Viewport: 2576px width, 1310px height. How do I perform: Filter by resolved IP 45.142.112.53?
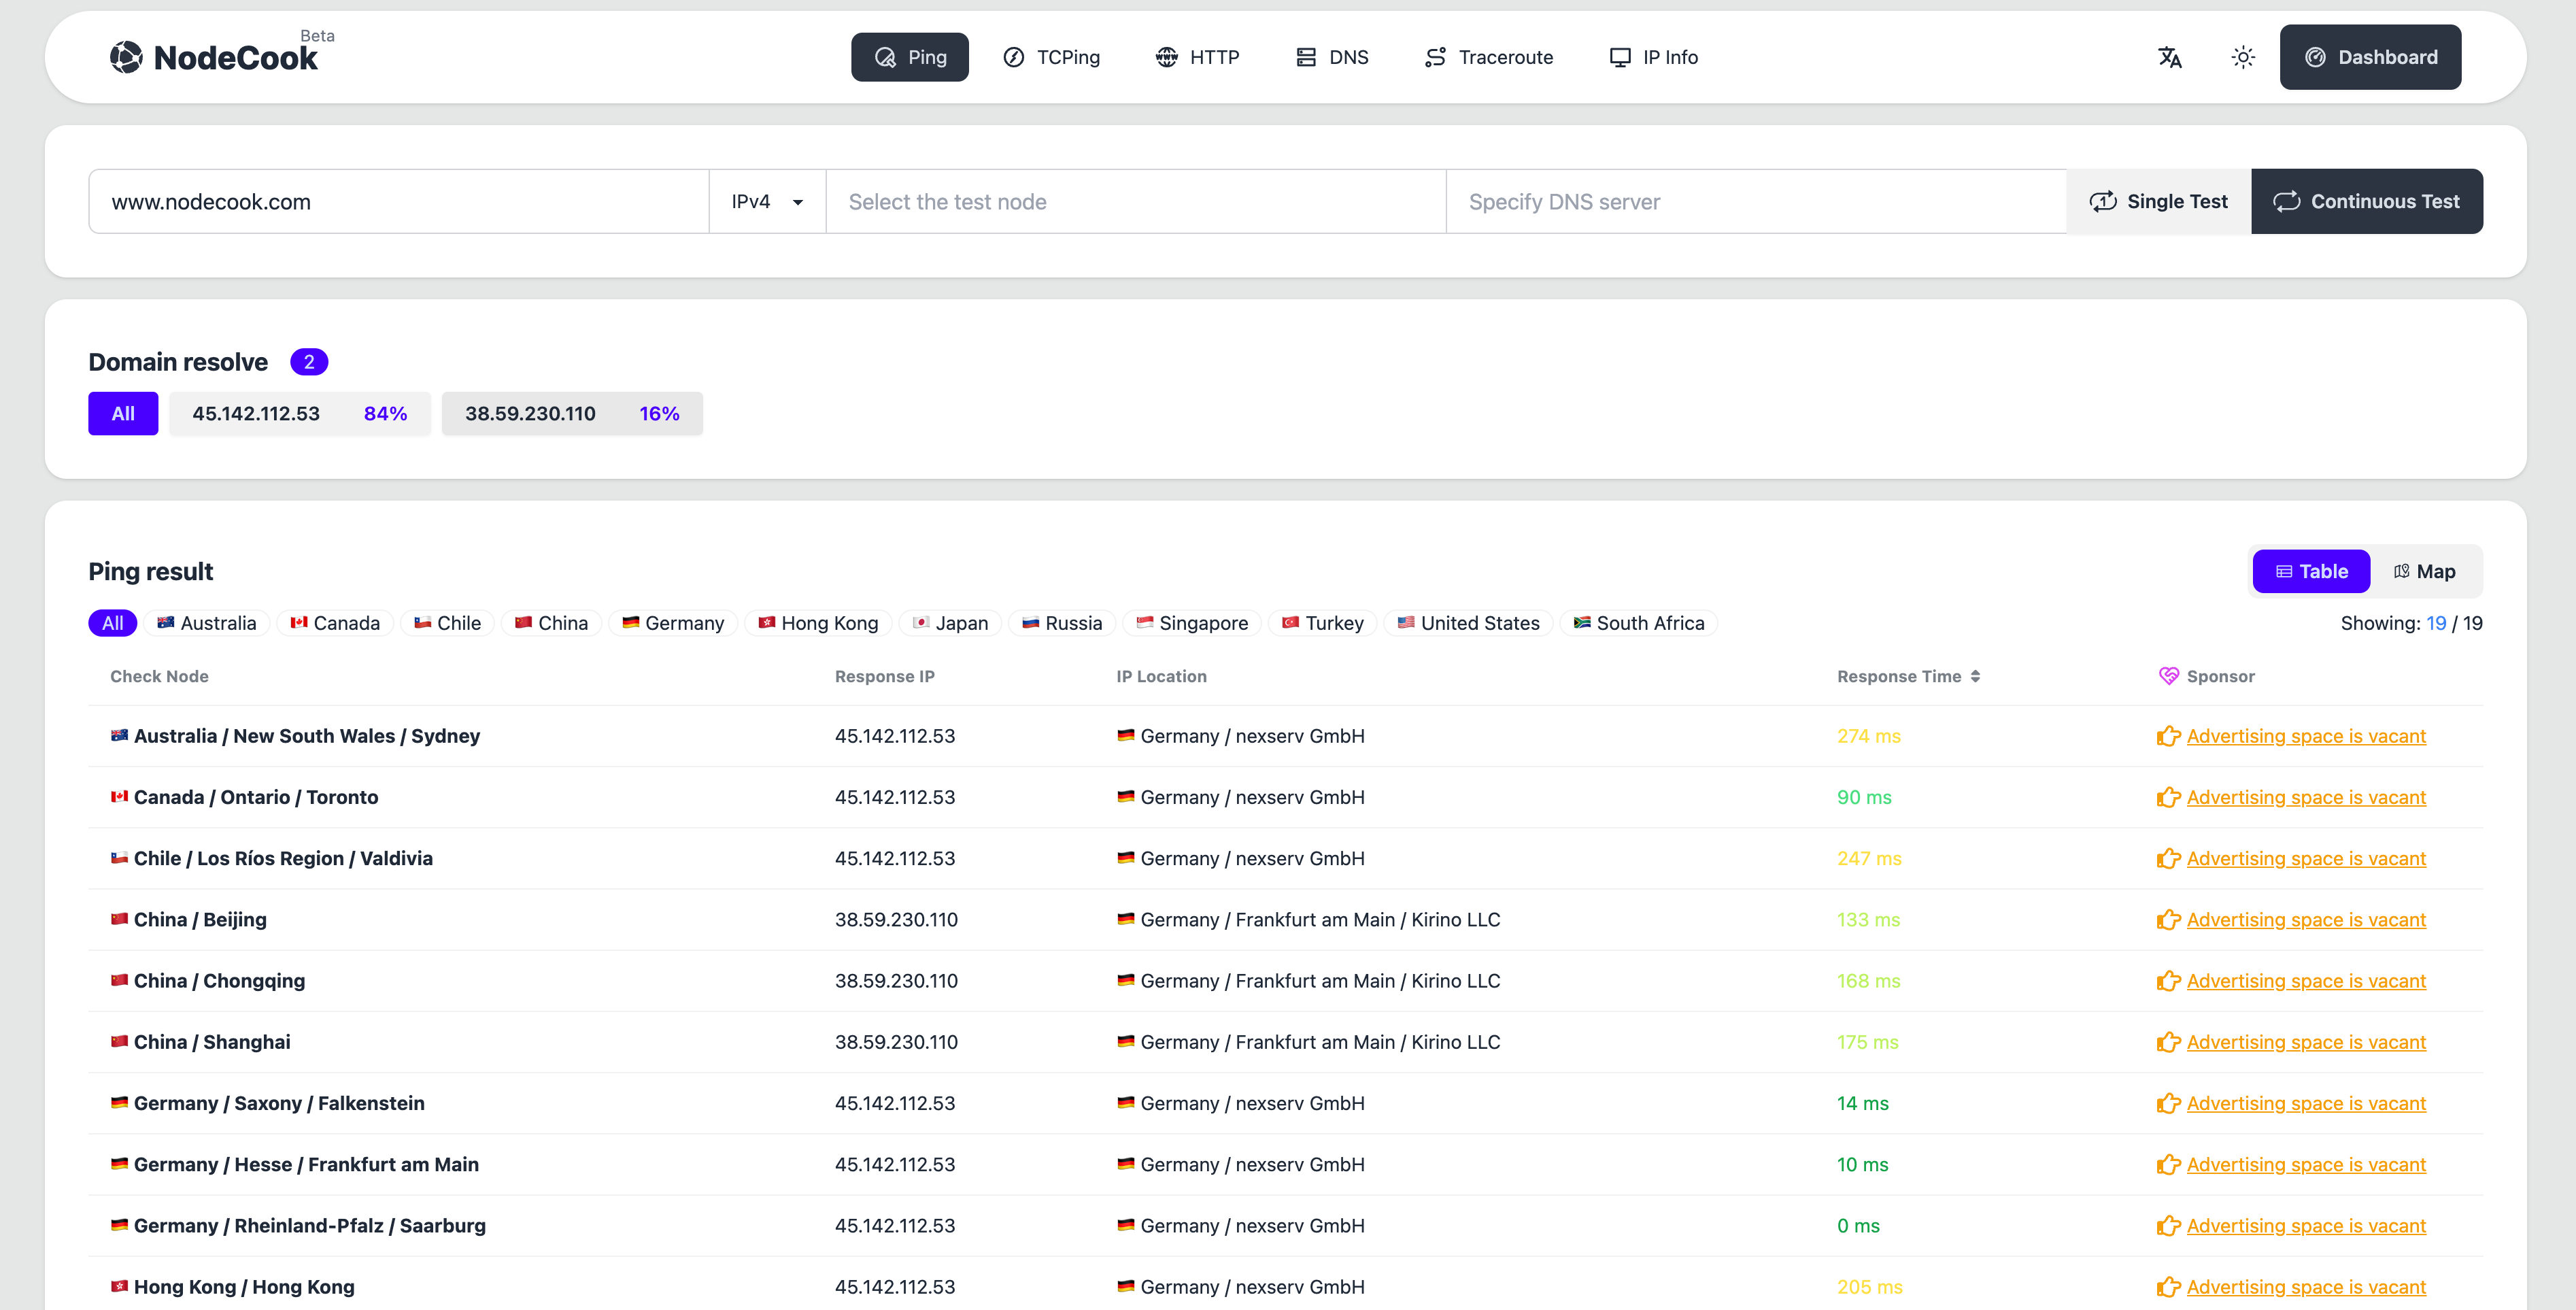[300, 413]
